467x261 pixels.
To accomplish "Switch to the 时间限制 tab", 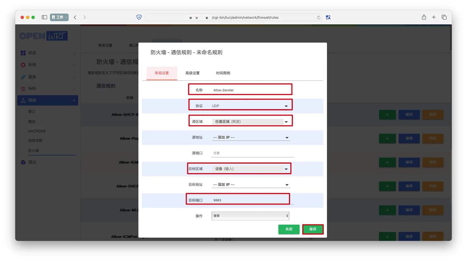I will [223, 73].
